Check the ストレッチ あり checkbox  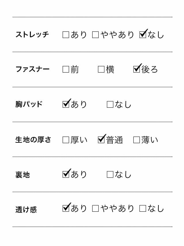point(66,35)
